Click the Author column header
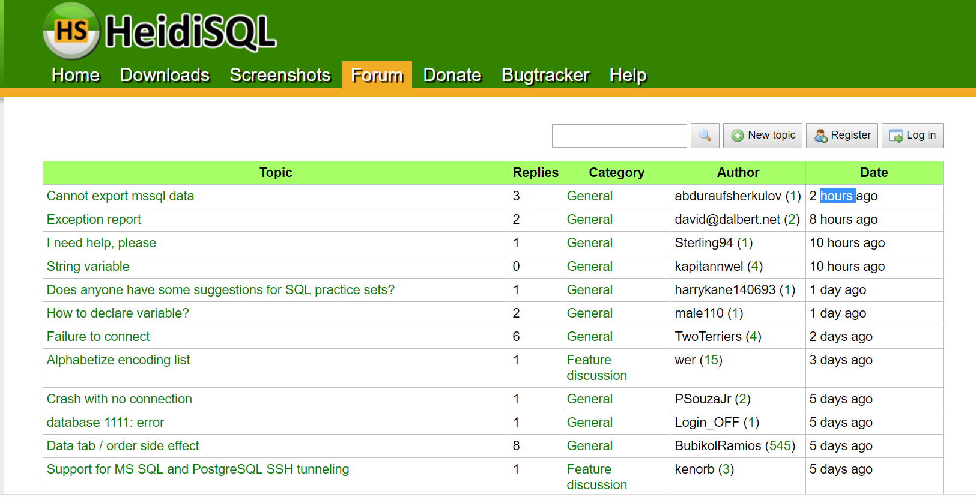This screenshot has width=976, height=497. 738,173
